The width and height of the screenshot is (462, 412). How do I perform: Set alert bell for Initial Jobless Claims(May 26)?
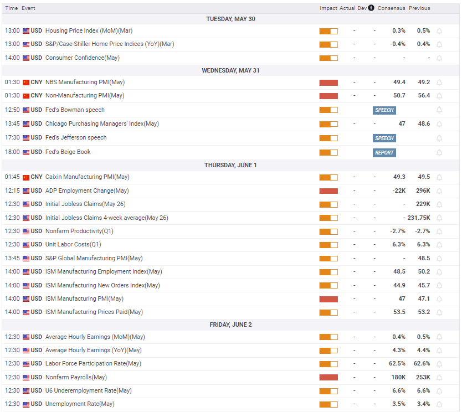click(x=439, y=204)
